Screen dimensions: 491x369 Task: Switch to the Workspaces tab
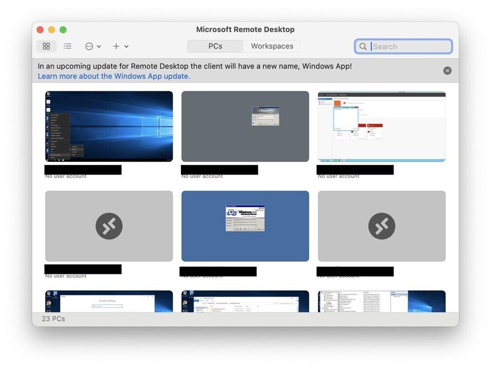click(x=272, y=46)
